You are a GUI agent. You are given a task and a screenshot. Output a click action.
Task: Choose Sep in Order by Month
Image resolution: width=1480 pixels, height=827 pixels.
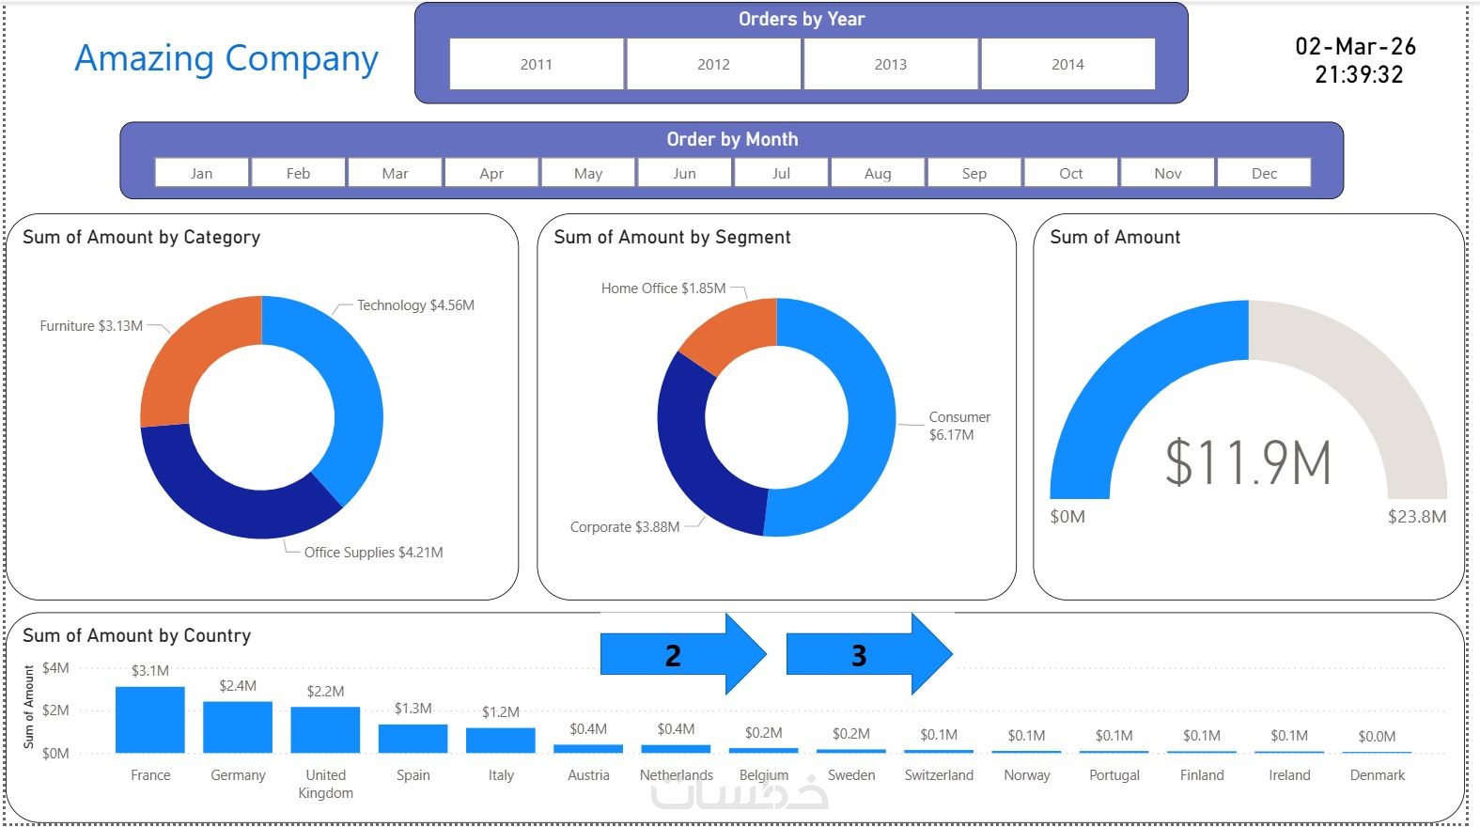(974, 173)
